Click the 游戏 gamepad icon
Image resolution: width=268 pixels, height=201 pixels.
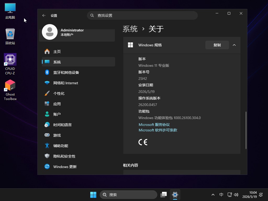pos(47,135)
